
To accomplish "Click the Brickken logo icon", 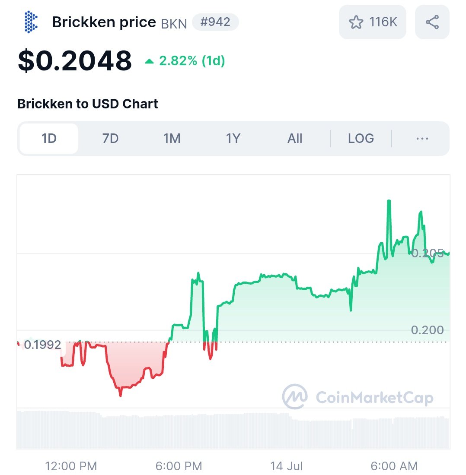I will [x=31, y=22].
